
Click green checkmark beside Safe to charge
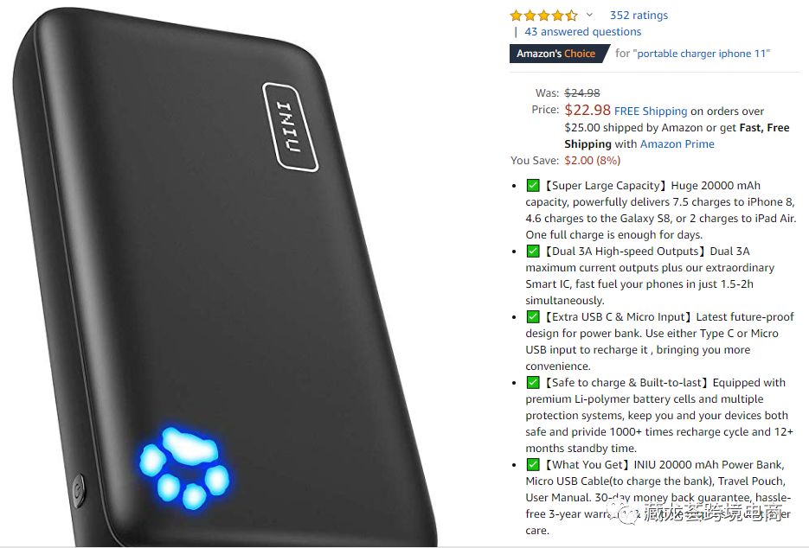(533, 383)
